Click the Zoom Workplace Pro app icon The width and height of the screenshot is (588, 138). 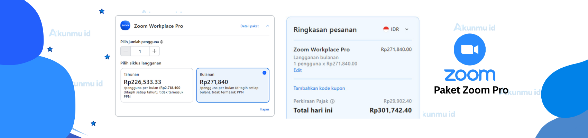(x=125, y=26)
